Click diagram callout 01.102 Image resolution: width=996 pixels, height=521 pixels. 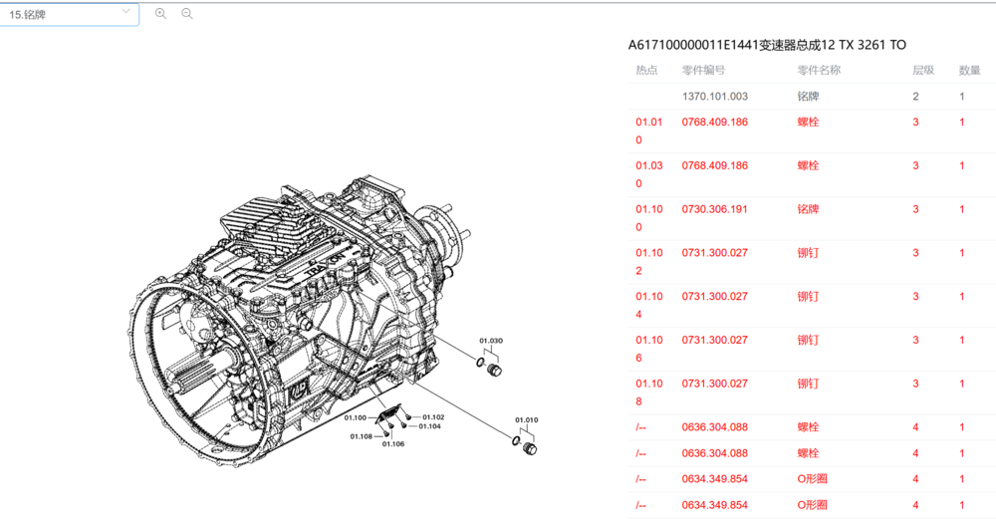432,417
